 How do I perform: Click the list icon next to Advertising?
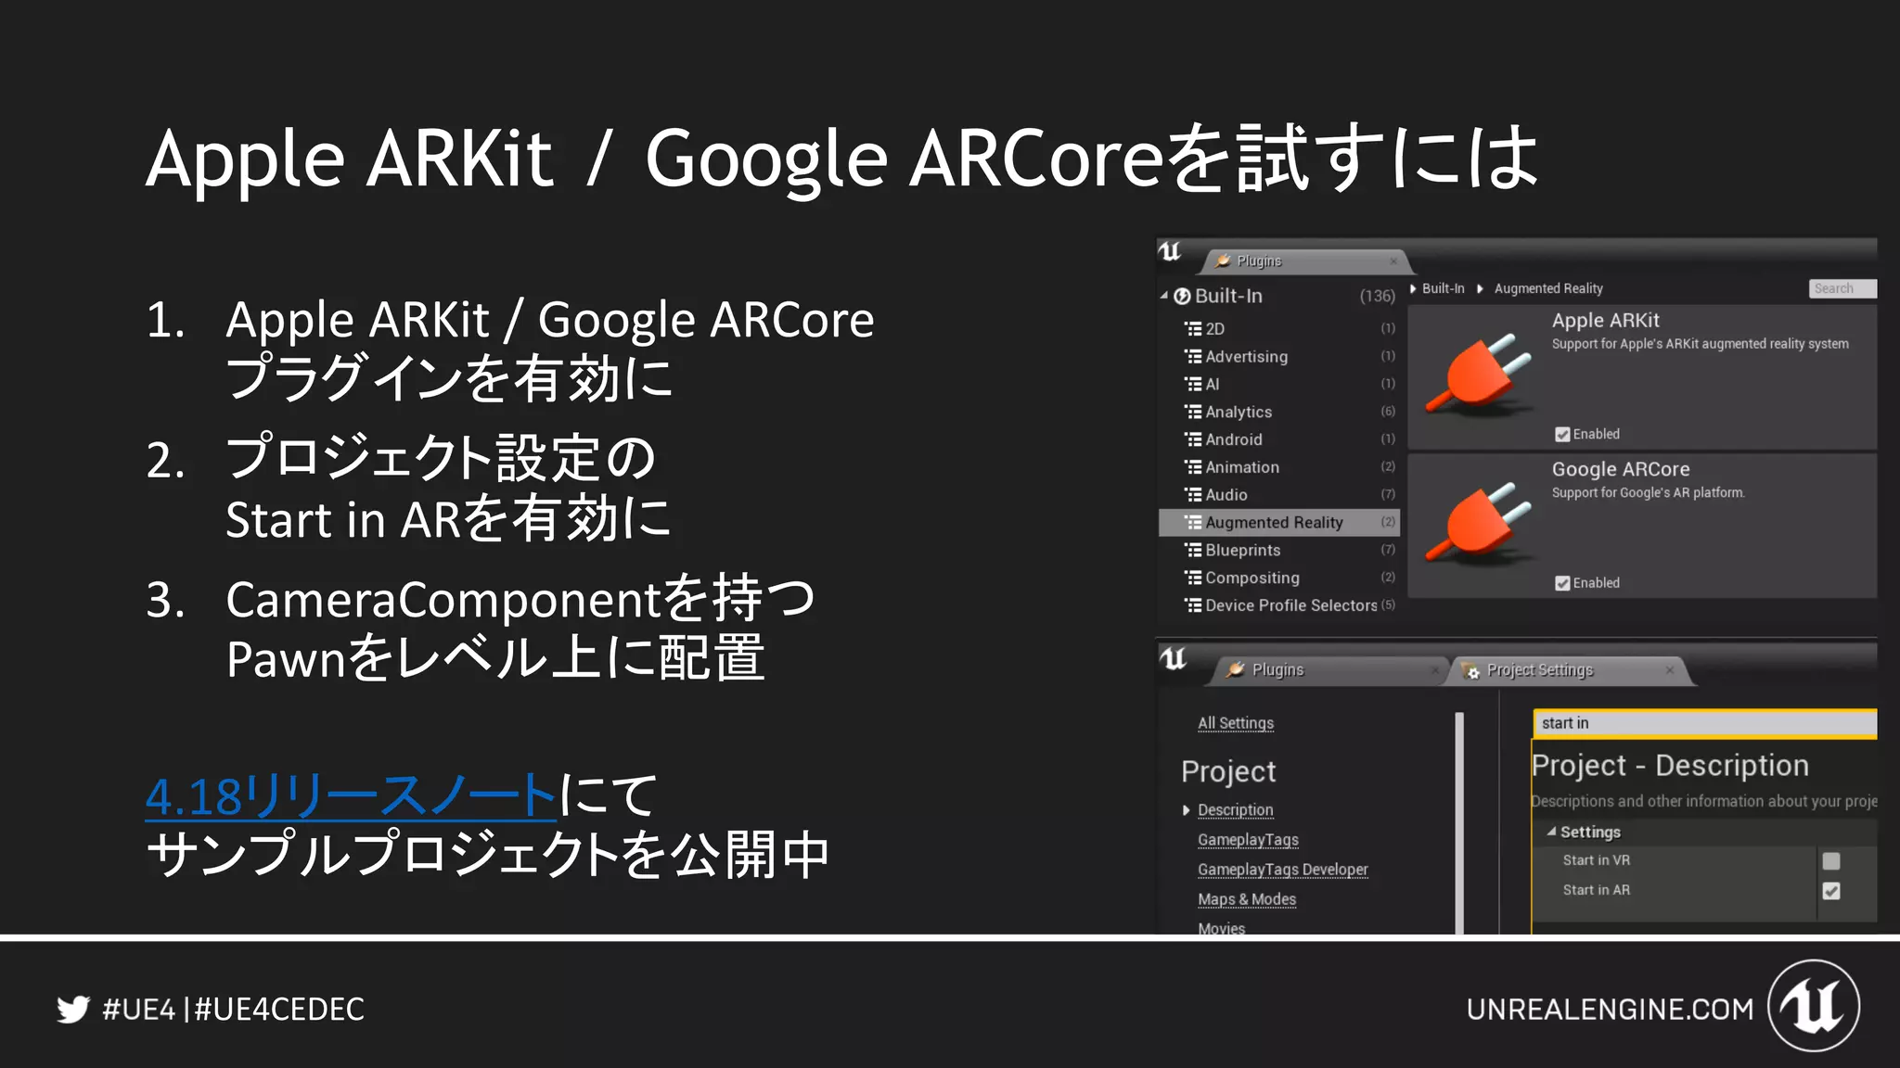tap(1193, 356)
